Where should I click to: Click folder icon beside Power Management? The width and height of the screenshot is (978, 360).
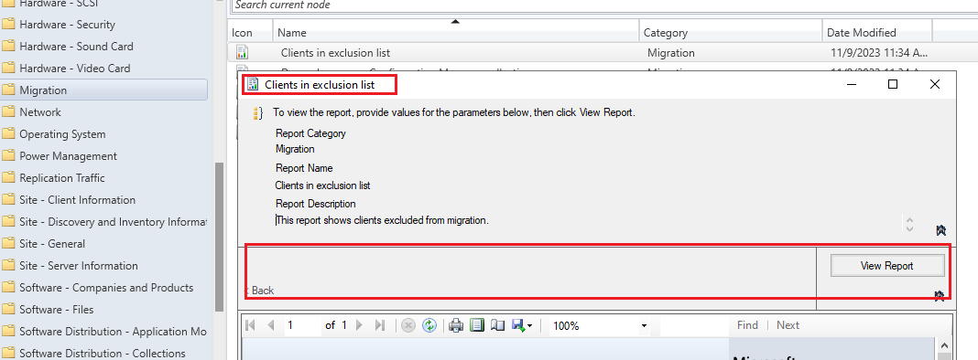tap(8, 156)
